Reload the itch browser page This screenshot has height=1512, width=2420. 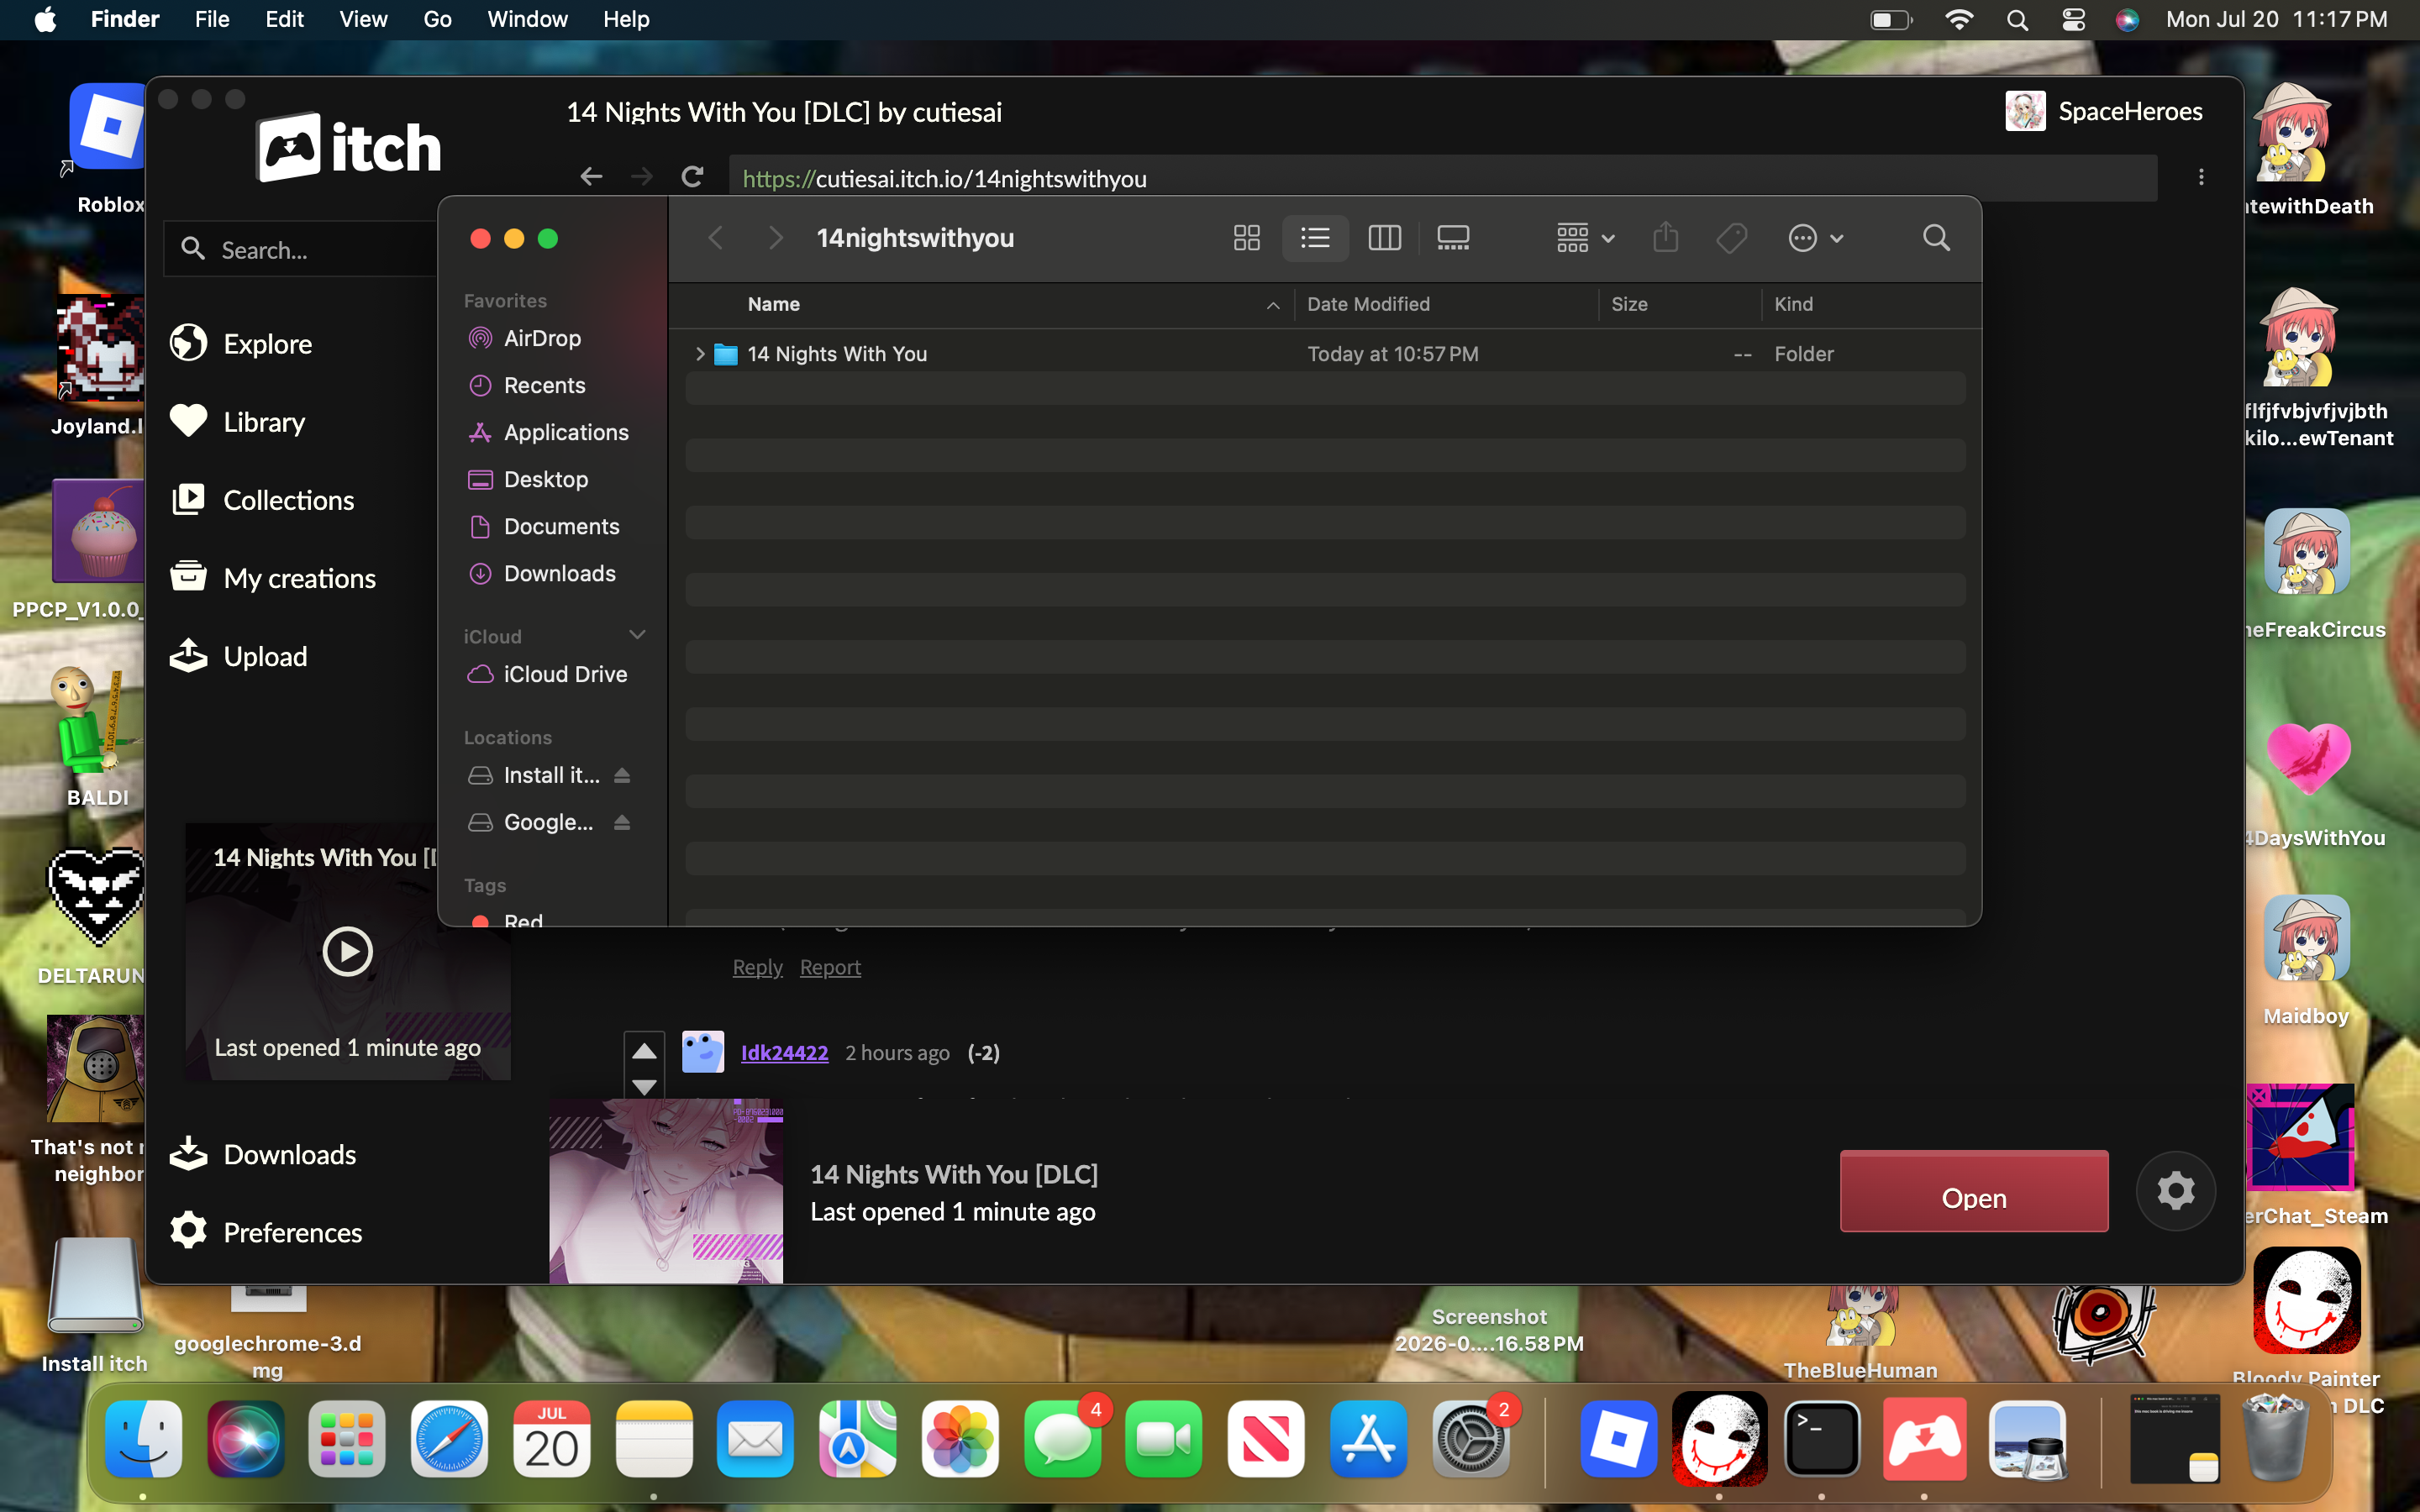pyautogui.click(x=692, y=177)
